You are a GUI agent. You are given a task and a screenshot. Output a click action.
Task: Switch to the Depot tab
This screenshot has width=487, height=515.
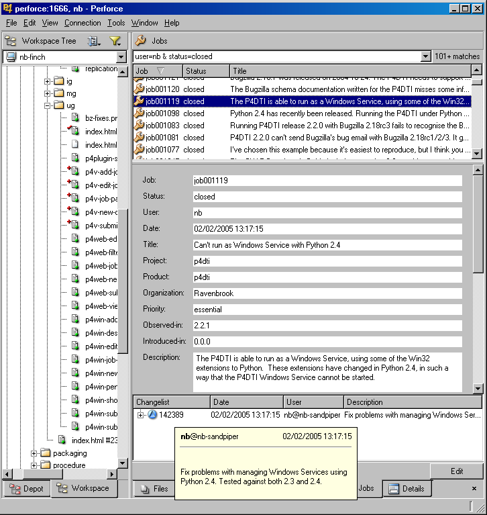(27, 488)
